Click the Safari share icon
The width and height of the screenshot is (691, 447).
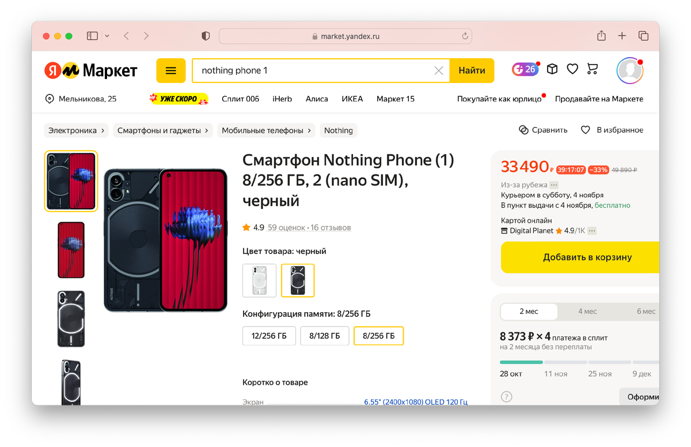[x=601, y=36]
